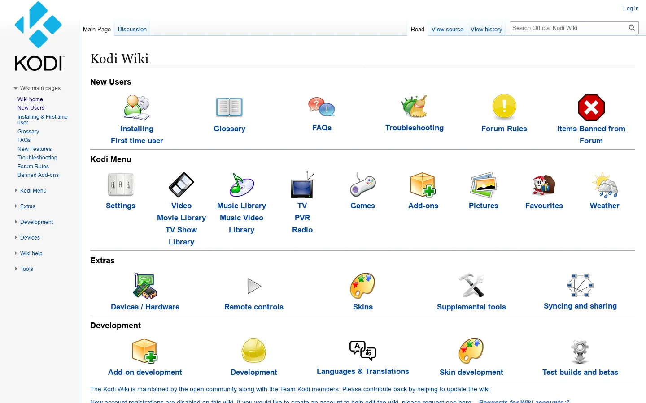This screenshot has height=403, width=646.
Task: Open New Features in the sidebar
Action: coord(35,149)
